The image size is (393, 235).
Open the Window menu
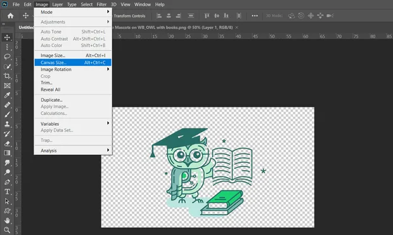coord(143,4)
